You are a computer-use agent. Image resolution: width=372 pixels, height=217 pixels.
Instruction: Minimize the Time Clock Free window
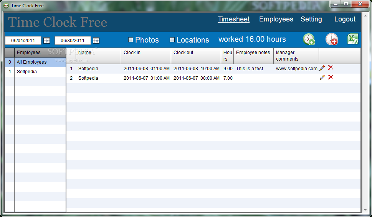tap(336, 4)
